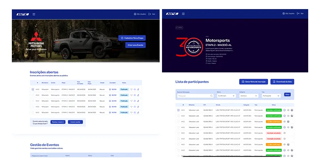Click Filtrar button

point(287,94)
